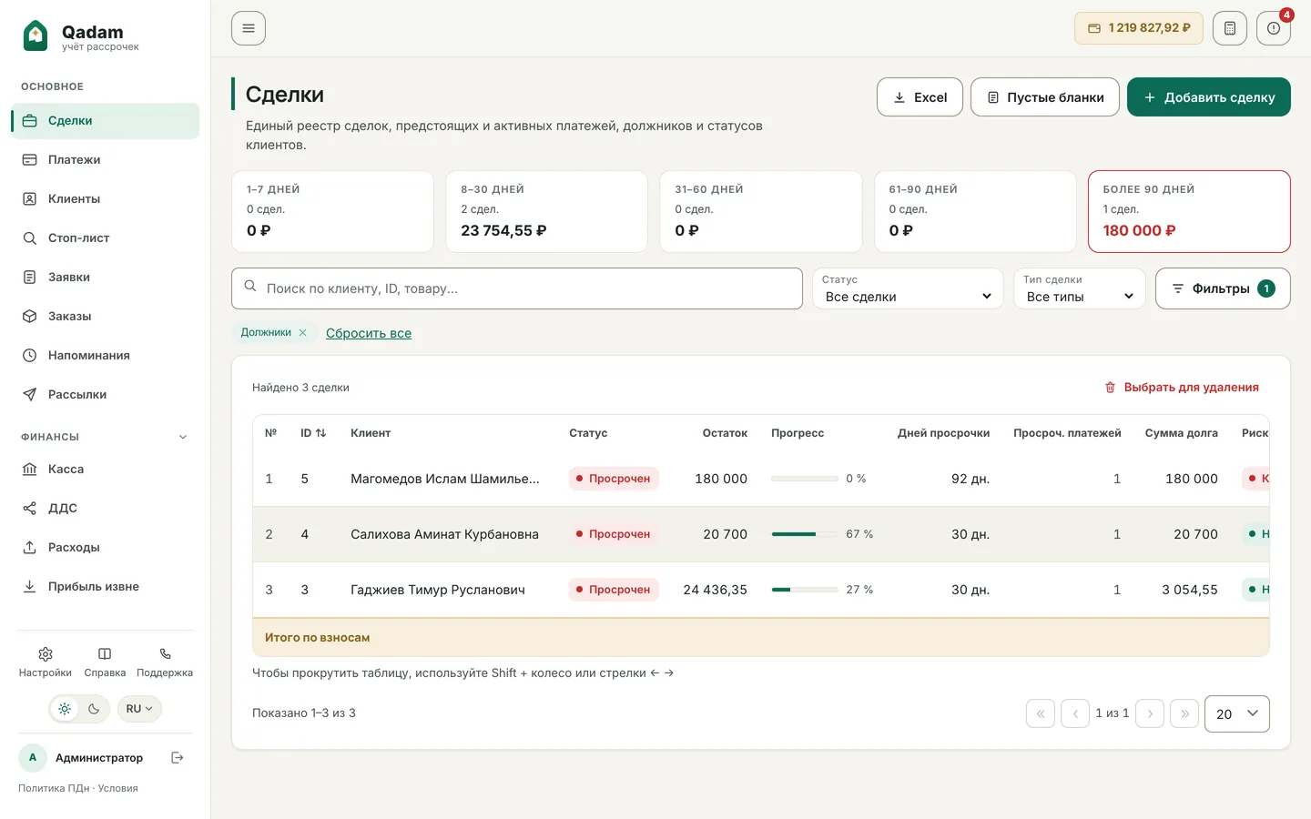Open the Статус Все сделки dropdown
Screen dimensions: 1311x819
pyautogui.click(x=908, y=288)
